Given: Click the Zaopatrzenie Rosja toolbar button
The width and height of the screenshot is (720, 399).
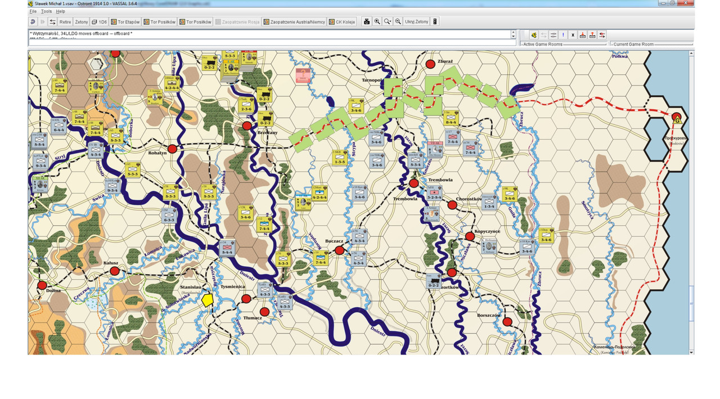Looking at the screenshot, I should pos(237,22).
